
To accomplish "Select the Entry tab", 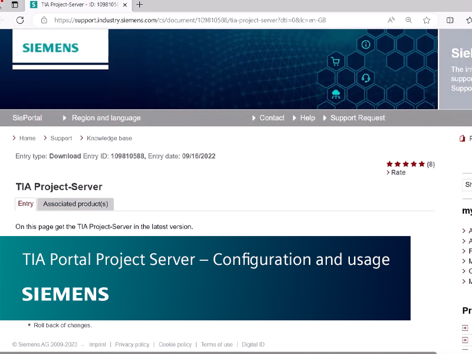I will coord(25,204).
